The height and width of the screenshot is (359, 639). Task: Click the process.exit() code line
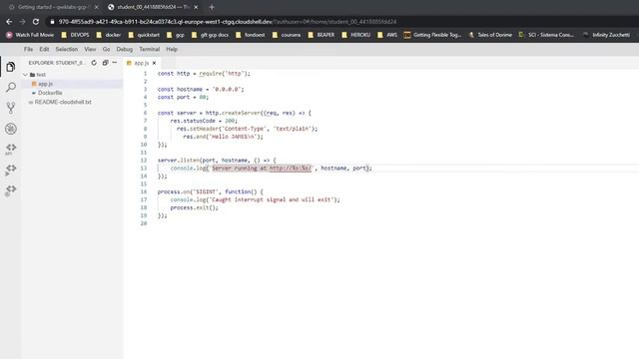point(195,207)
